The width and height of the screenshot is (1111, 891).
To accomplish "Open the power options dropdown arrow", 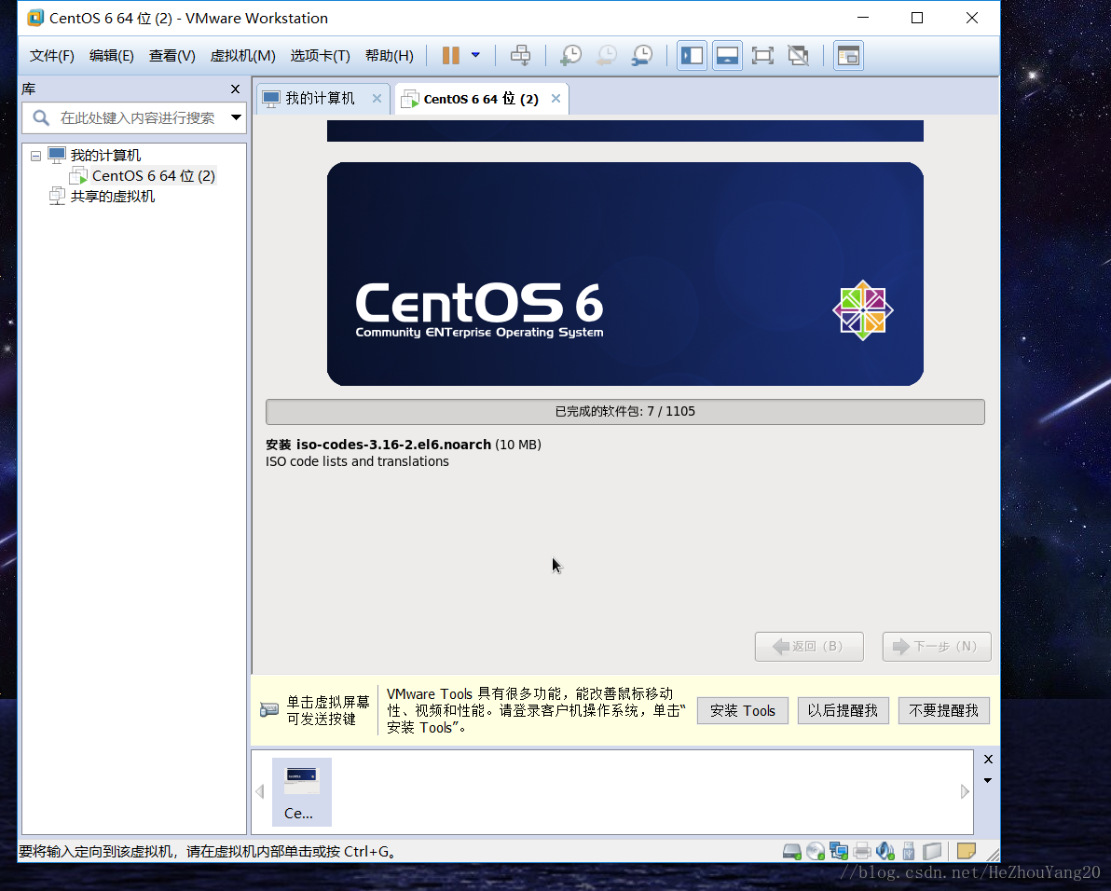I will 475,55.
